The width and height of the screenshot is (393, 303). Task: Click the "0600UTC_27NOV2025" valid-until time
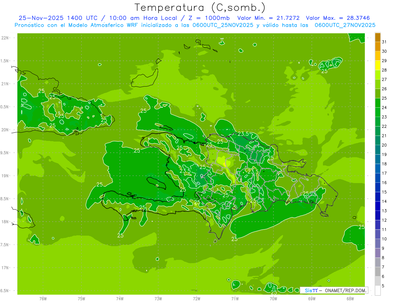[345, 25]
